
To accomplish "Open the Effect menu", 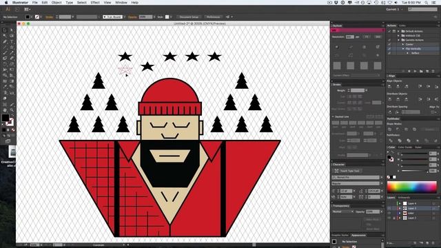I will click(95, 3).
